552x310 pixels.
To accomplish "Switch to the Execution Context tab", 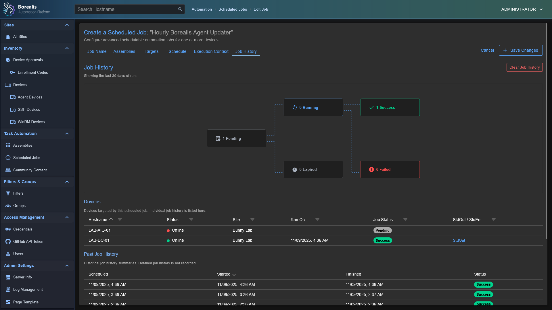I will click(211, 51).
